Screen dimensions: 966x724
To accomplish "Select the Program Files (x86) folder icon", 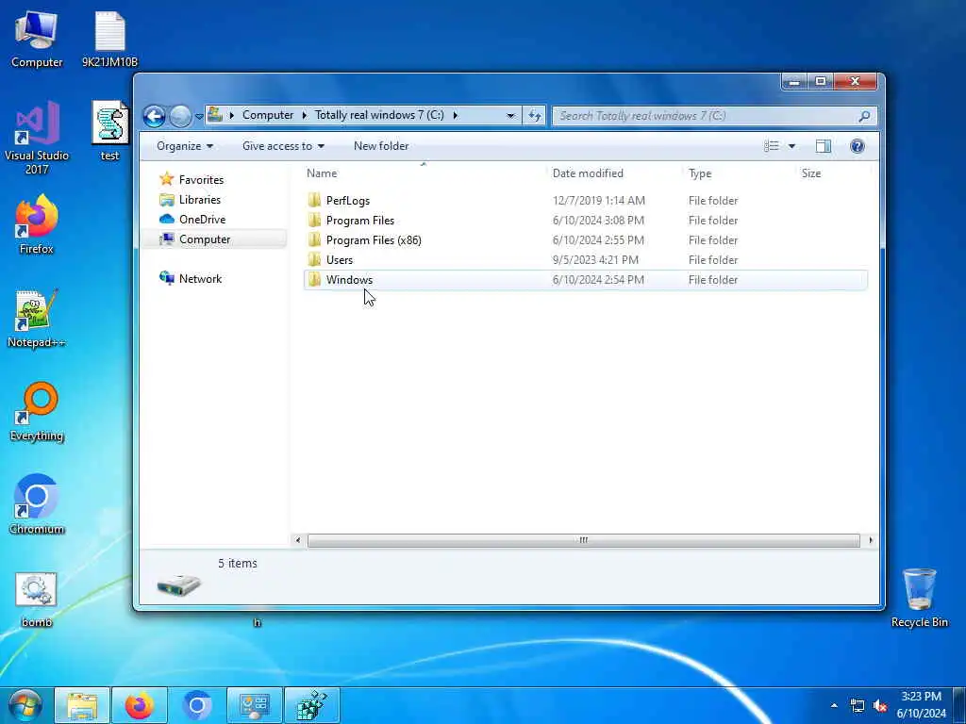I will pos(314,239).
